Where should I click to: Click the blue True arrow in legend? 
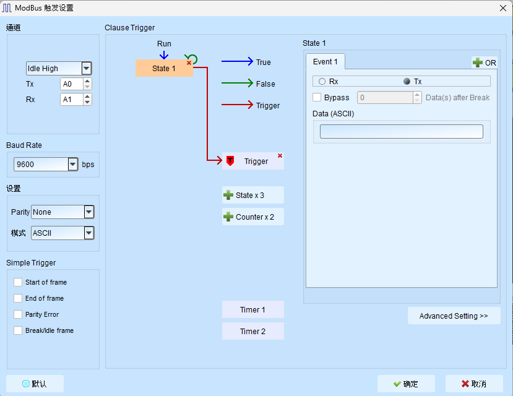point(237,61)
